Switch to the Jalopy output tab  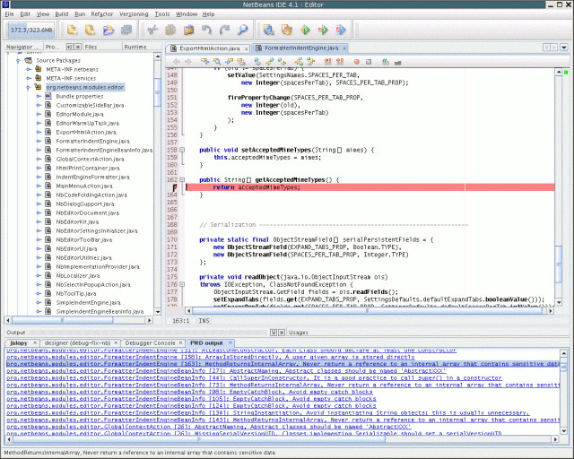19,343
